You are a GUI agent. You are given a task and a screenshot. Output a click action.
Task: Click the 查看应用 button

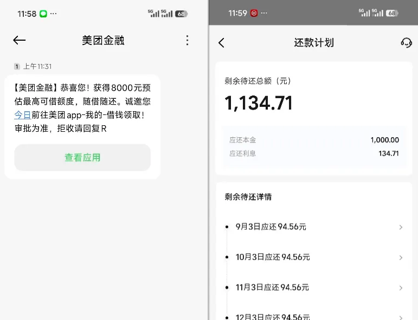82,158
